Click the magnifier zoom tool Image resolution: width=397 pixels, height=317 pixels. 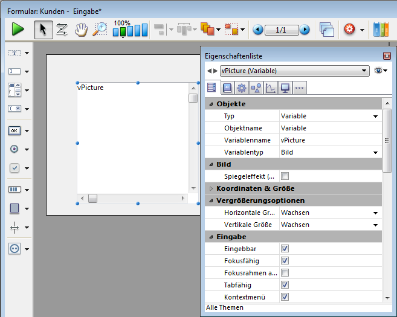click(x=100, y=29)
